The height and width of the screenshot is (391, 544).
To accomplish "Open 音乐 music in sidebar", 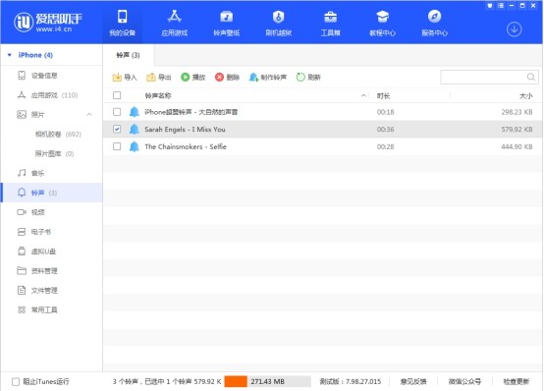I will point(30,173).
